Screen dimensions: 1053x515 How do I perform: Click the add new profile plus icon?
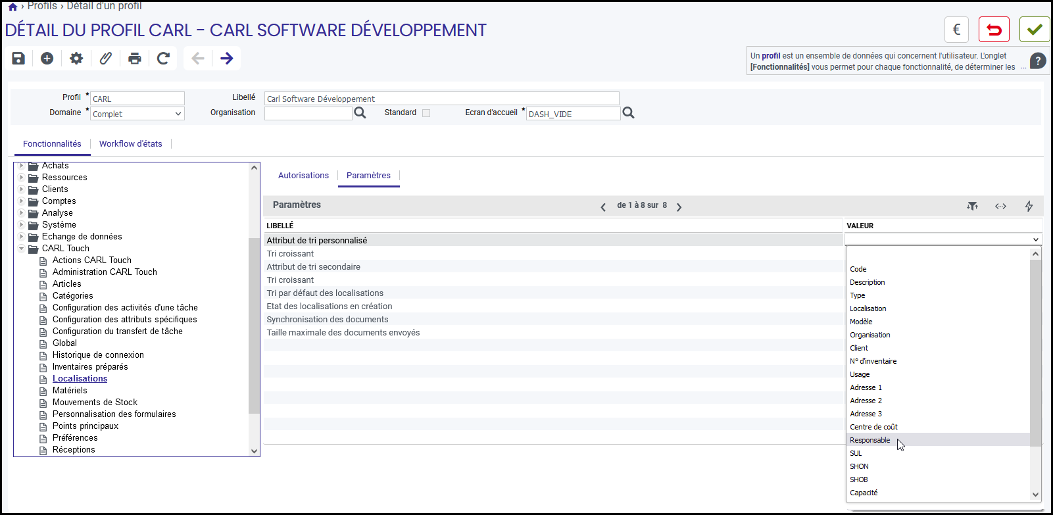coord(47,59)
